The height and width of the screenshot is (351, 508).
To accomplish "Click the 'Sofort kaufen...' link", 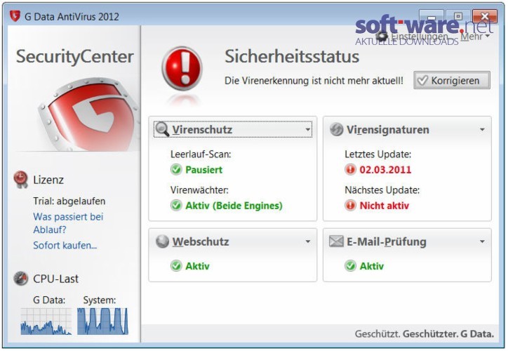I will point(65,245).
